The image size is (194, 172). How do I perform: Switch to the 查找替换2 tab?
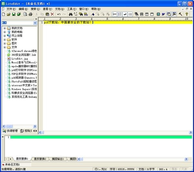tap(40, 159)
